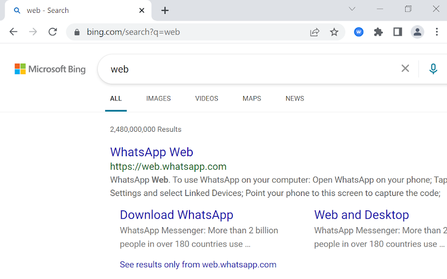Minimize the browser window
The height and width of the screenshot is (279, 447).
[x=380, y=9]
